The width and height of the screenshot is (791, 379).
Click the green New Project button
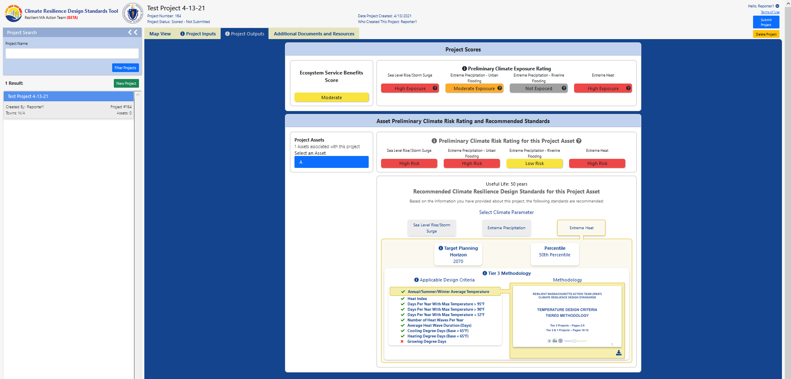click(x=126, y=84)
